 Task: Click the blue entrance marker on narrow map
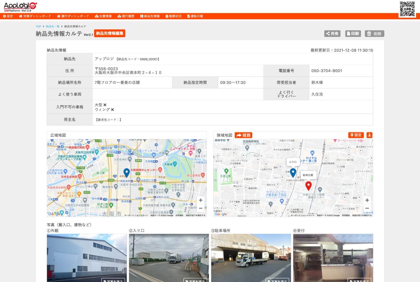(293, 172)
